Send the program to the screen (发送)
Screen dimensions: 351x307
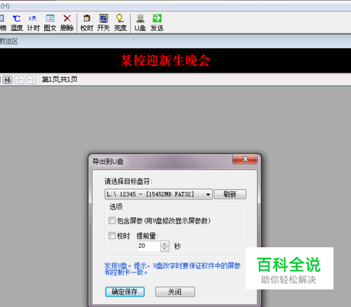point(157,22)
